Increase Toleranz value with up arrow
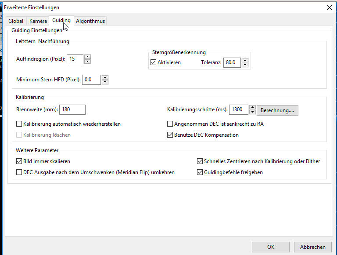Viewport: 337px width, 255px height. 245,60
